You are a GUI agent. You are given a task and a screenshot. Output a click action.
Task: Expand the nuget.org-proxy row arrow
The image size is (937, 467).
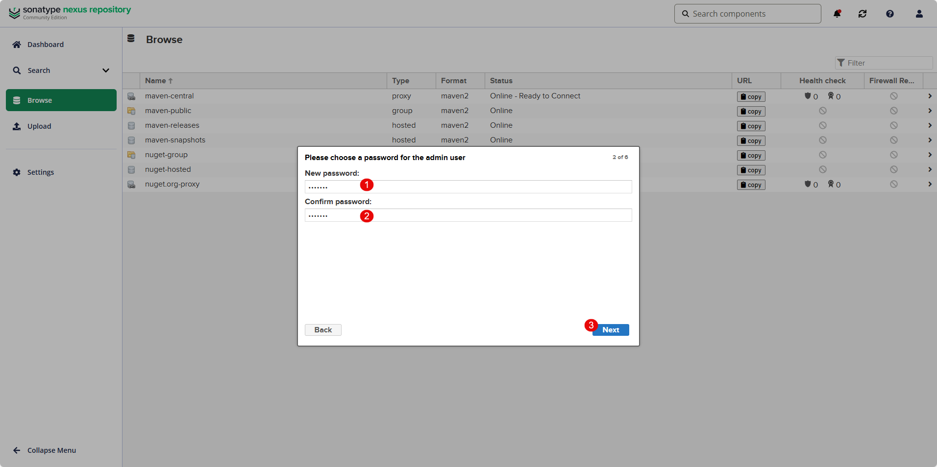[930, 184]
